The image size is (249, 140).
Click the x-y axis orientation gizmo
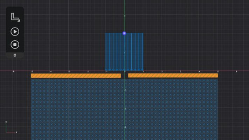[10, 128]
